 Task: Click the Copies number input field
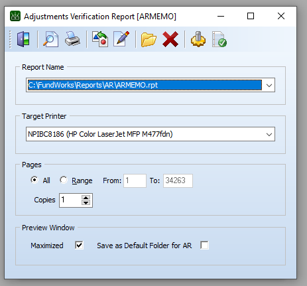(70, 200)
